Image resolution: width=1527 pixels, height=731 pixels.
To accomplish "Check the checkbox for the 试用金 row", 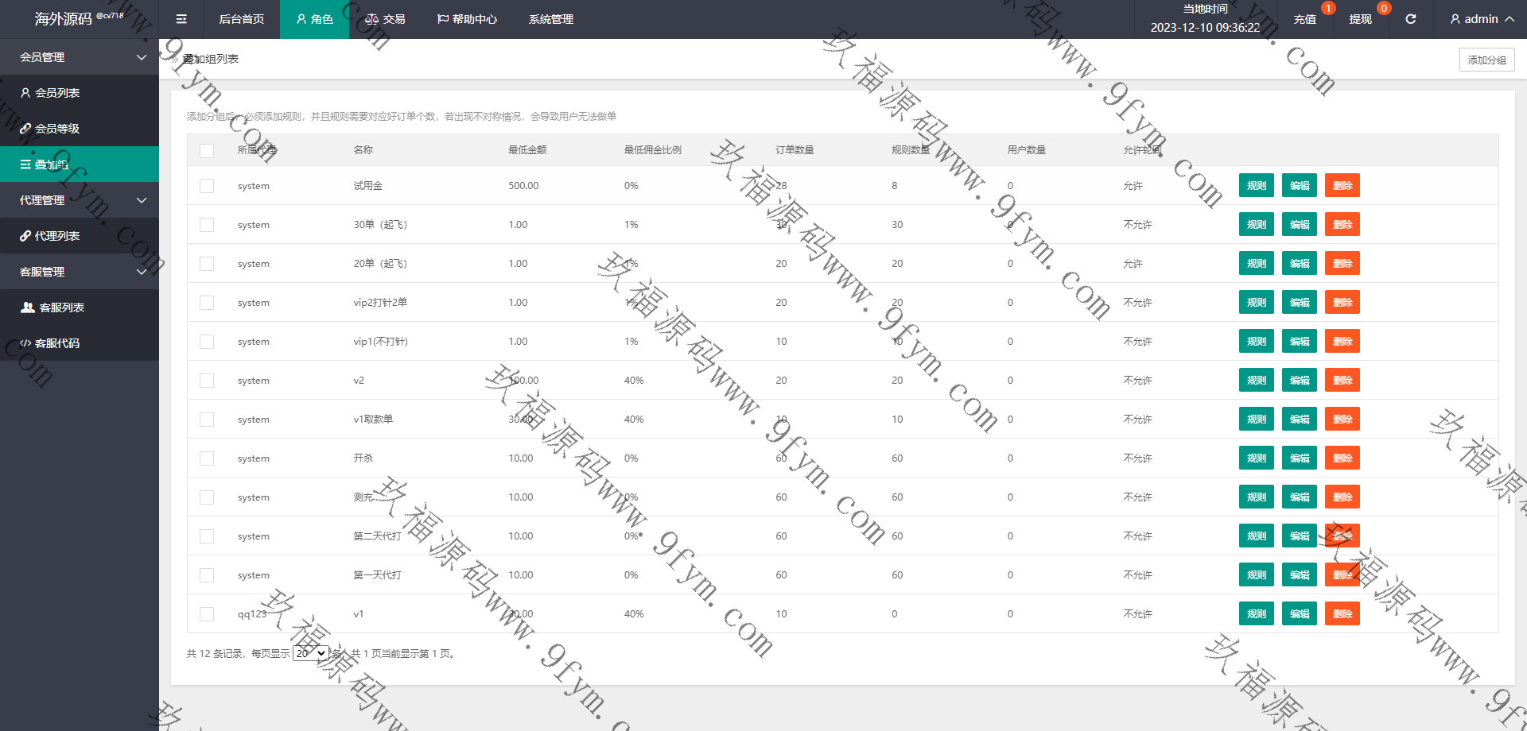I will [207, 186].
